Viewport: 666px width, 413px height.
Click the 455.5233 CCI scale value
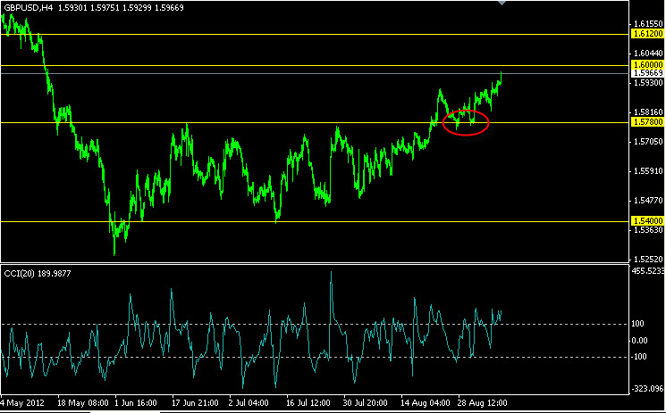pos(649,270)
